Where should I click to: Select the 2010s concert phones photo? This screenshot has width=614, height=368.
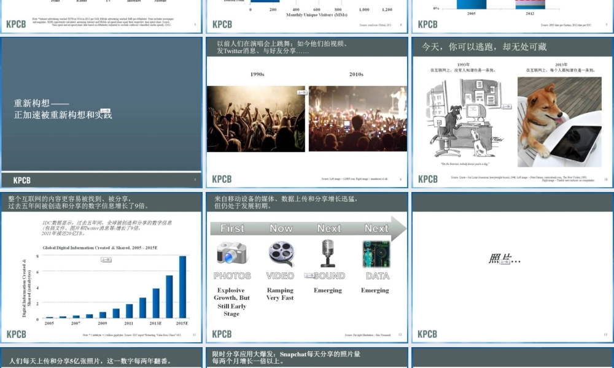(358, 118)
